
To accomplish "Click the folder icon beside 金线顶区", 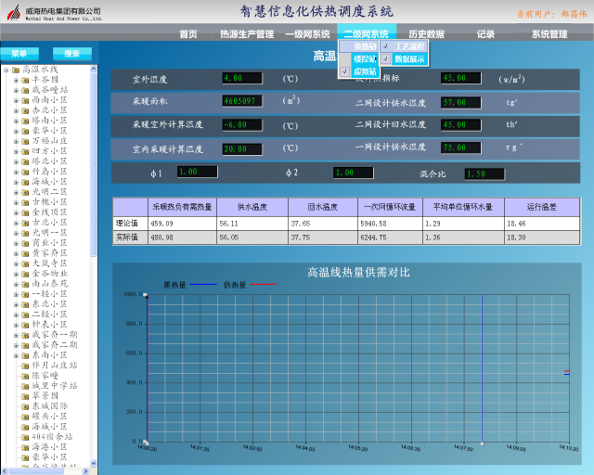I will pos(25,212).
